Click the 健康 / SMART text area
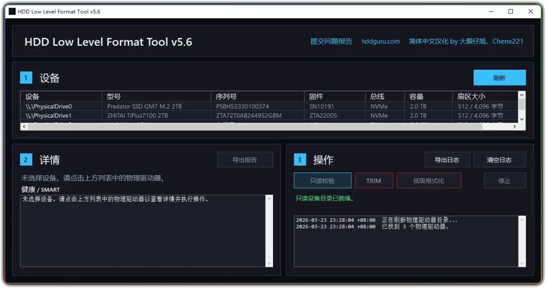Viewport: 546px width, 288px height. click(x=143, y=231)
